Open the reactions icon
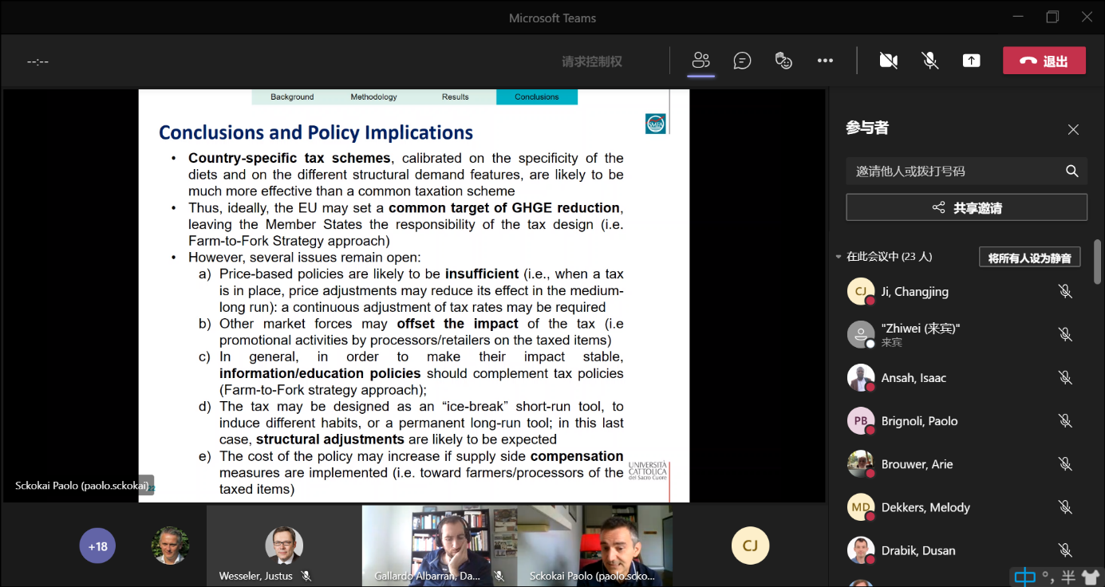 (x=783, y=61)
